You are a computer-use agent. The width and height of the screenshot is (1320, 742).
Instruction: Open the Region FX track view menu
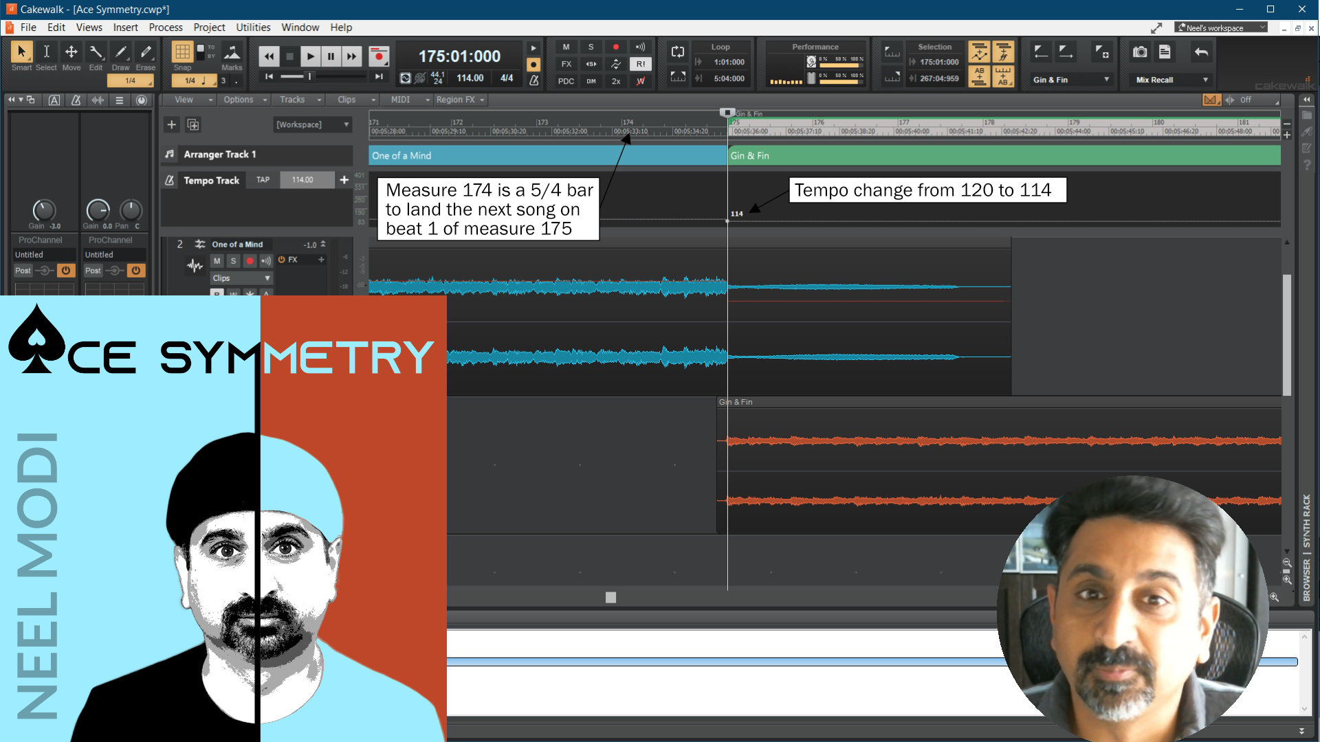point(460,100)
